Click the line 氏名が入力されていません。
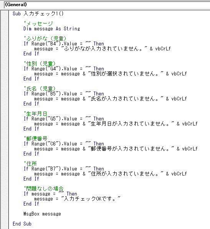The height and width of the screenshot is (229, 210). 111,99
